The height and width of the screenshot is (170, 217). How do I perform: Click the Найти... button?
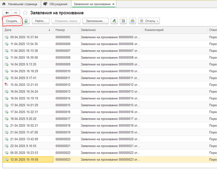coord(41,21)
